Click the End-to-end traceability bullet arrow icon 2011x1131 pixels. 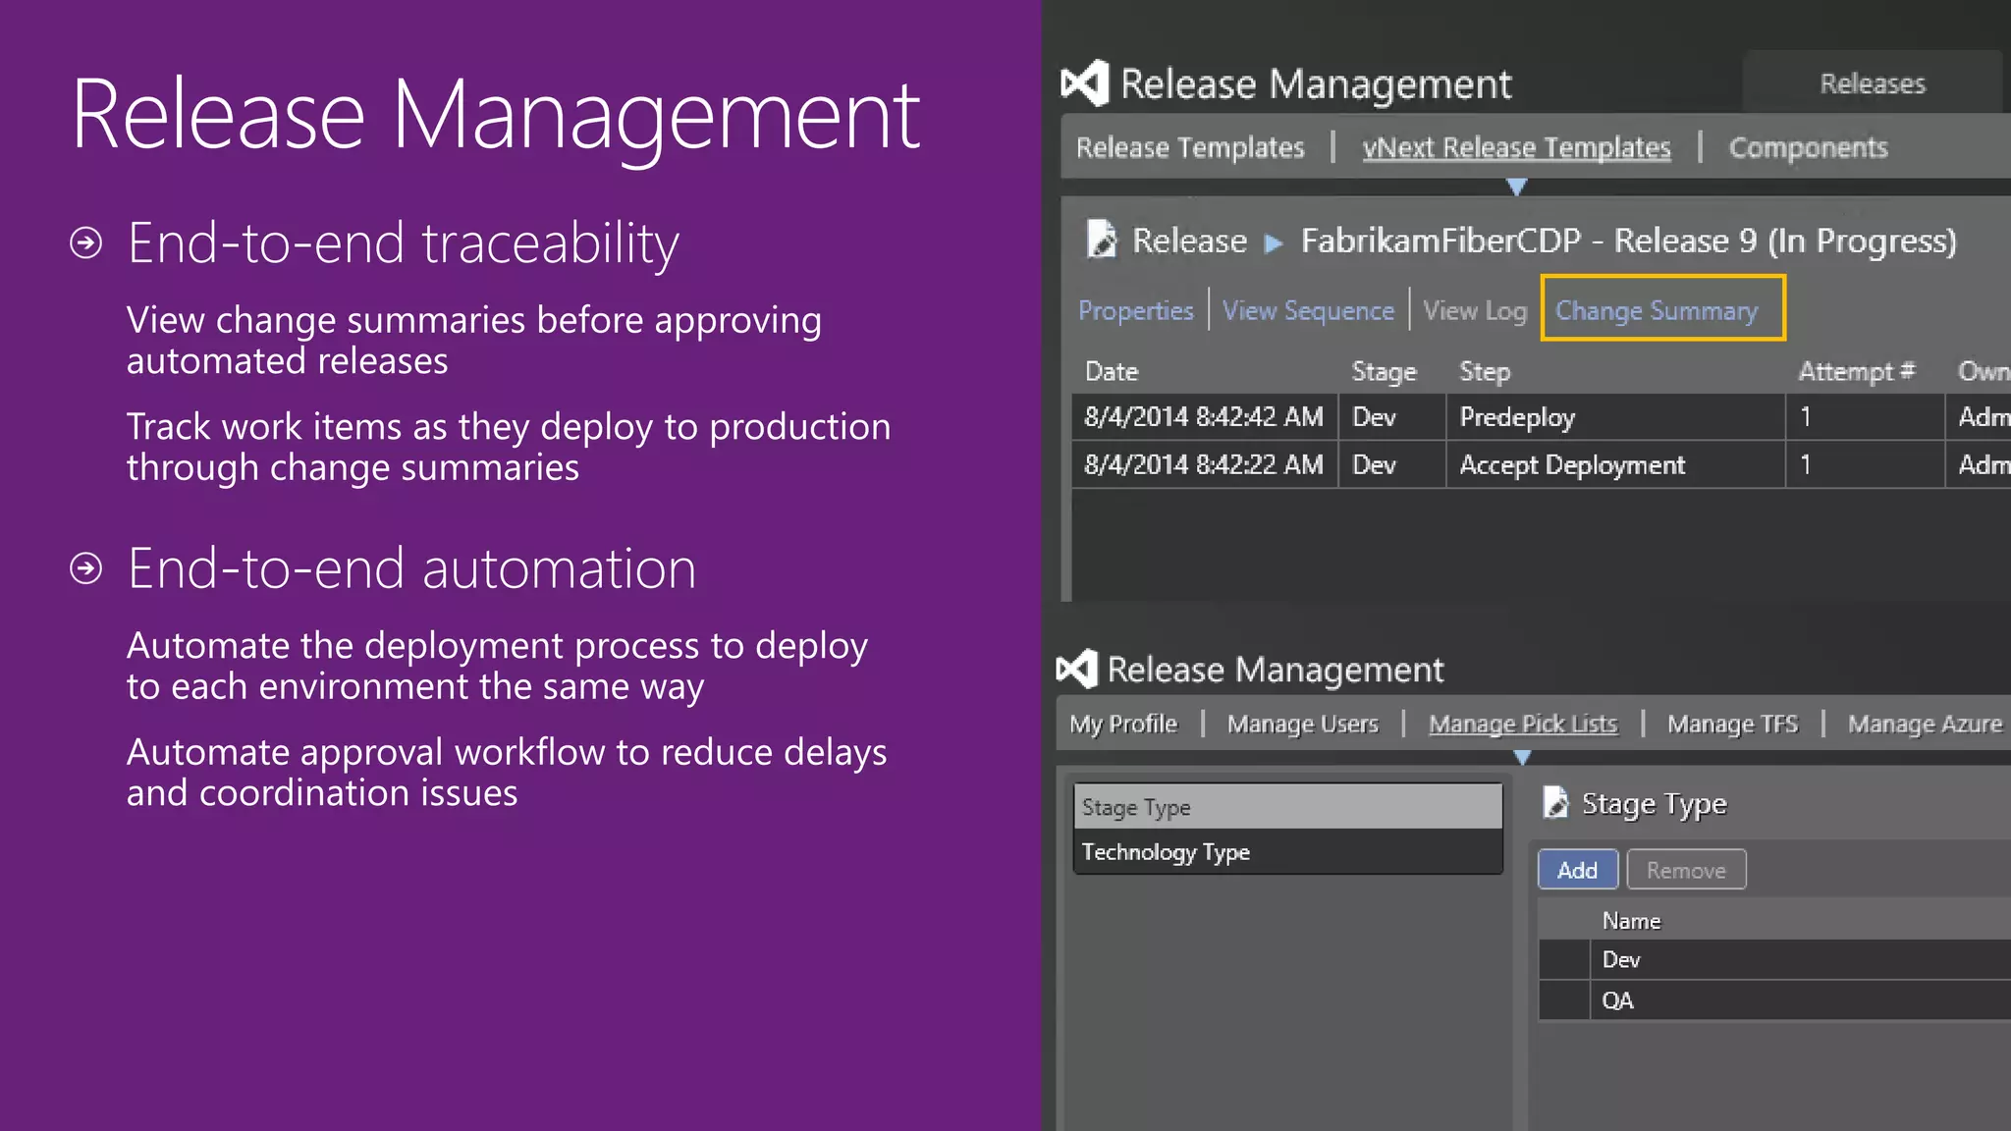tap(86, 242)
